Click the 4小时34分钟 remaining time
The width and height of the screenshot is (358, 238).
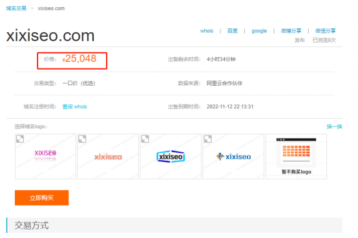coord(221,59)
